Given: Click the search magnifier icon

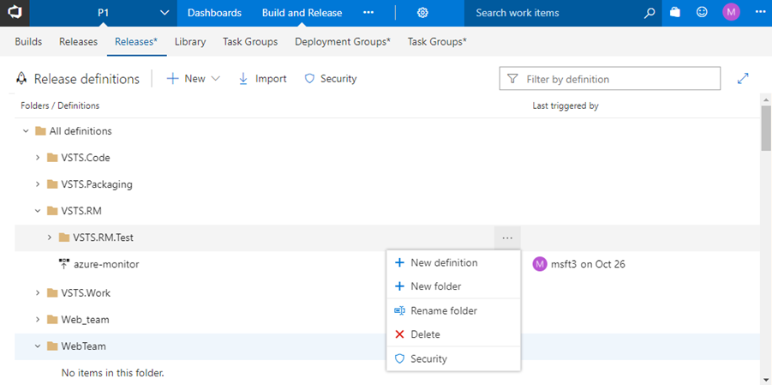Looking at the screenshot, I should (649, 13).
